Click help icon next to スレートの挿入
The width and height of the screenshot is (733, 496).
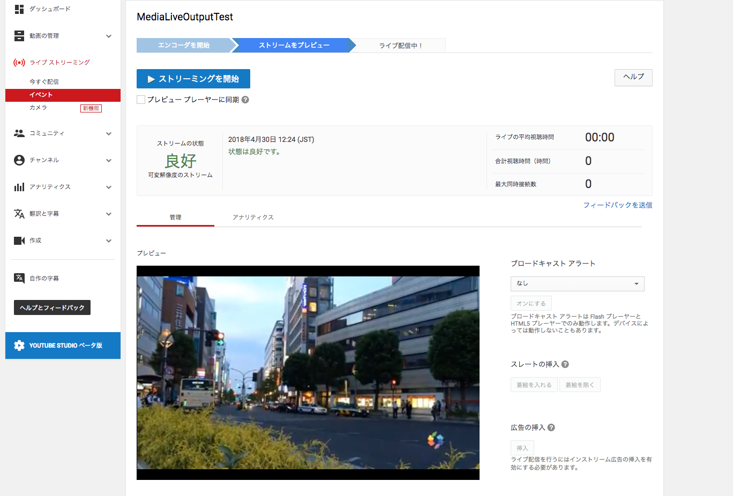[x=565, y=364]
